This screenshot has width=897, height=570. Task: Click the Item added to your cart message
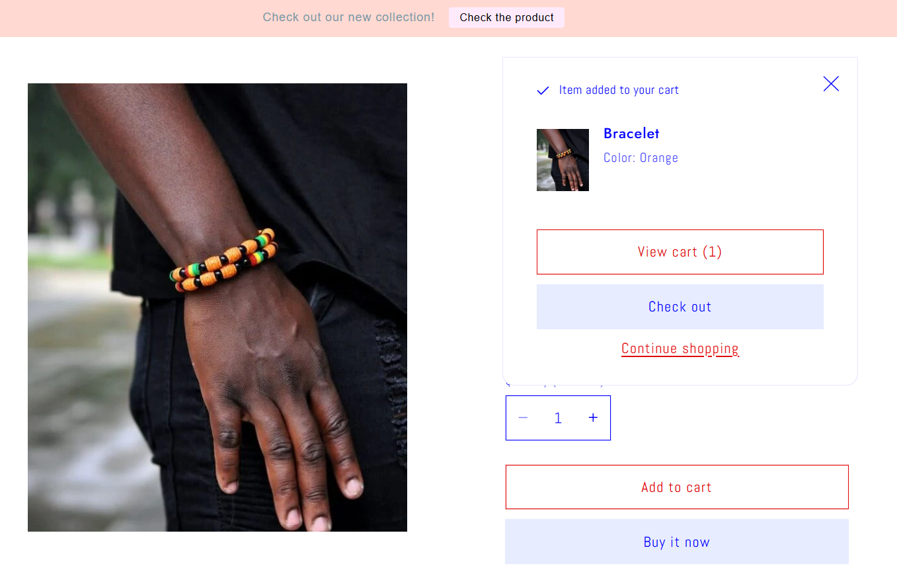619,90
